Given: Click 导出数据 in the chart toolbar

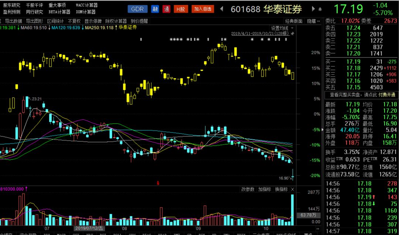Looking at the screenshot, I should pos(14,21).
